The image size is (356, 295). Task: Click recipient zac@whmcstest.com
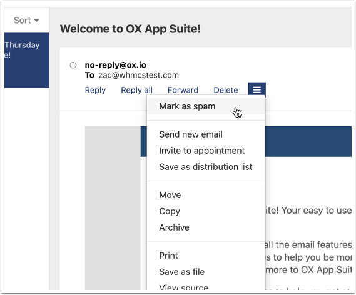(138, 75)
